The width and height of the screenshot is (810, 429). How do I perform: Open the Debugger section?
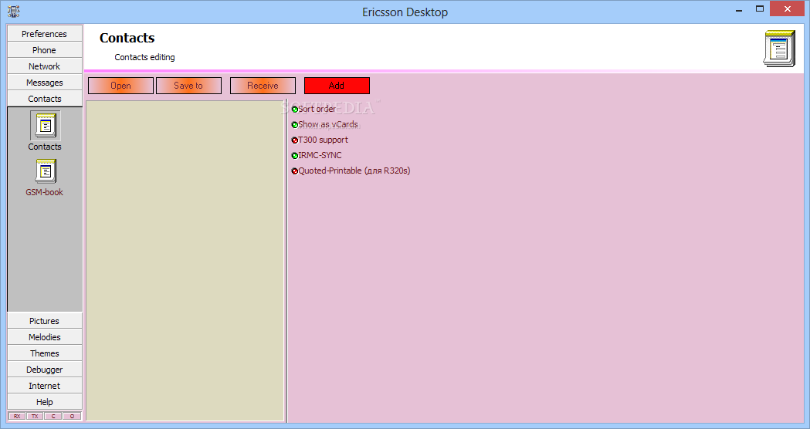[45, 370]
